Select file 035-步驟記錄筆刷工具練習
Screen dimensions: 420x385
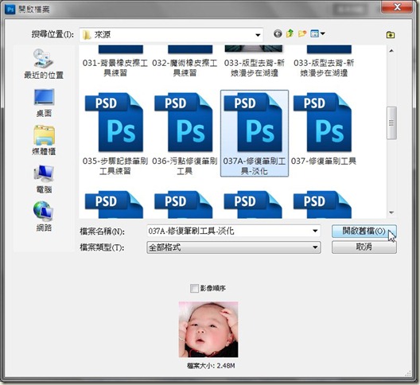(115, 134)
